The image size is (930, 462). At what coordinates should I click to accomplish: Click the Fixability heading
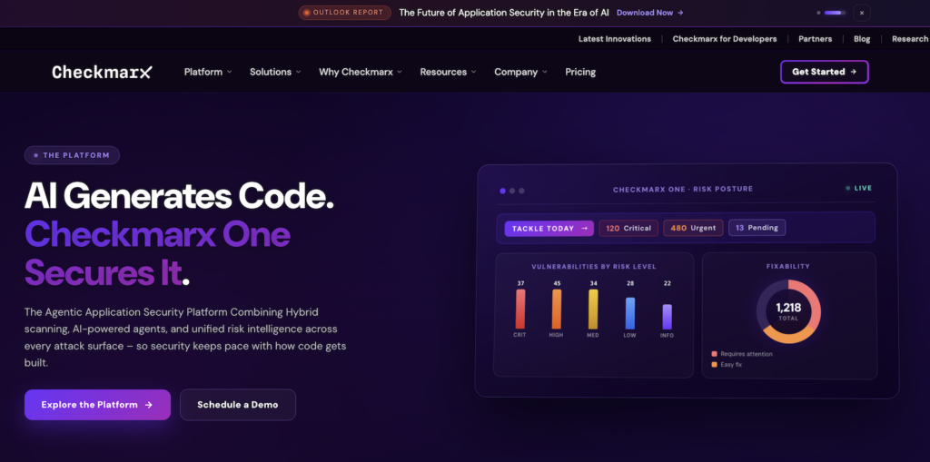tap(787, 267)
